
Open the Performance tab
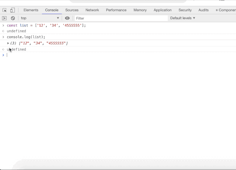116,10
